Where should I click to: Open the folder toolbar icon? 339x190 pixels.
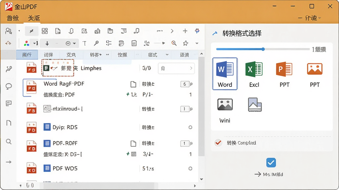[110, 31]
